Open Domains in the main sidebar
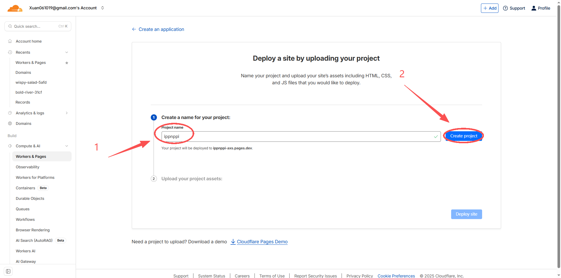 (x=23, y=123)
